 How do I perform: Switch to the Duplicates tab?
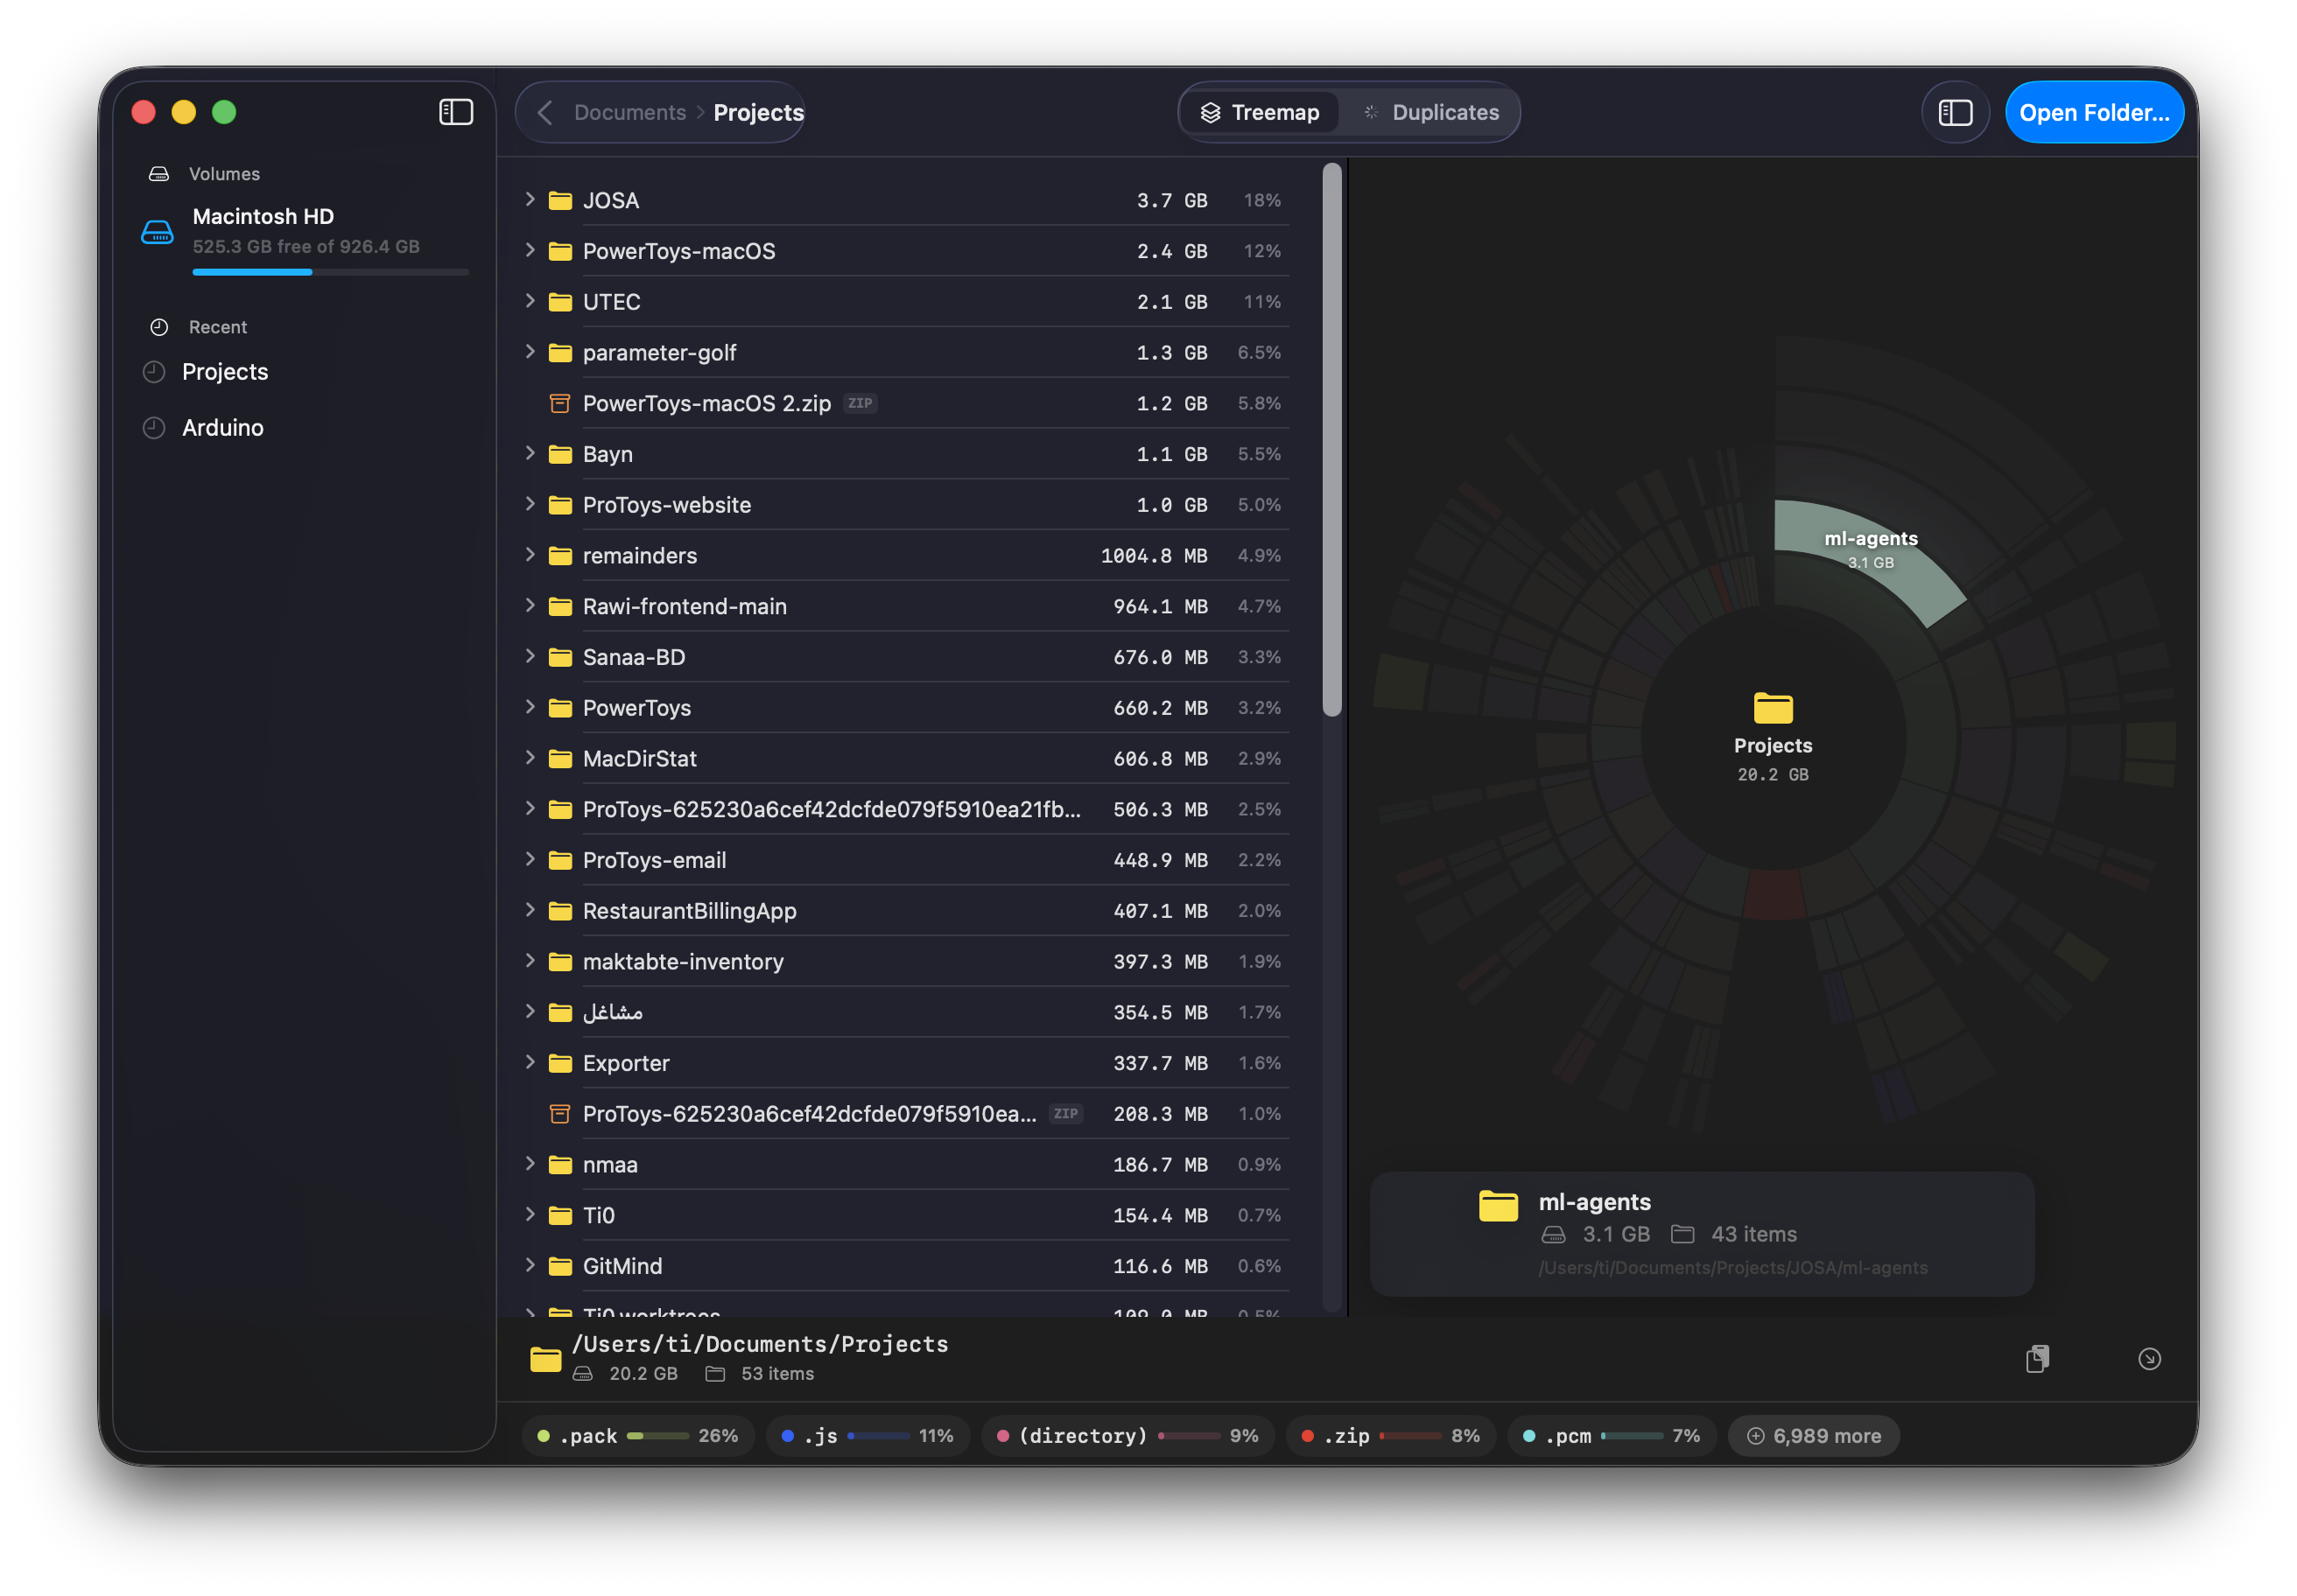coord(1430,112)
